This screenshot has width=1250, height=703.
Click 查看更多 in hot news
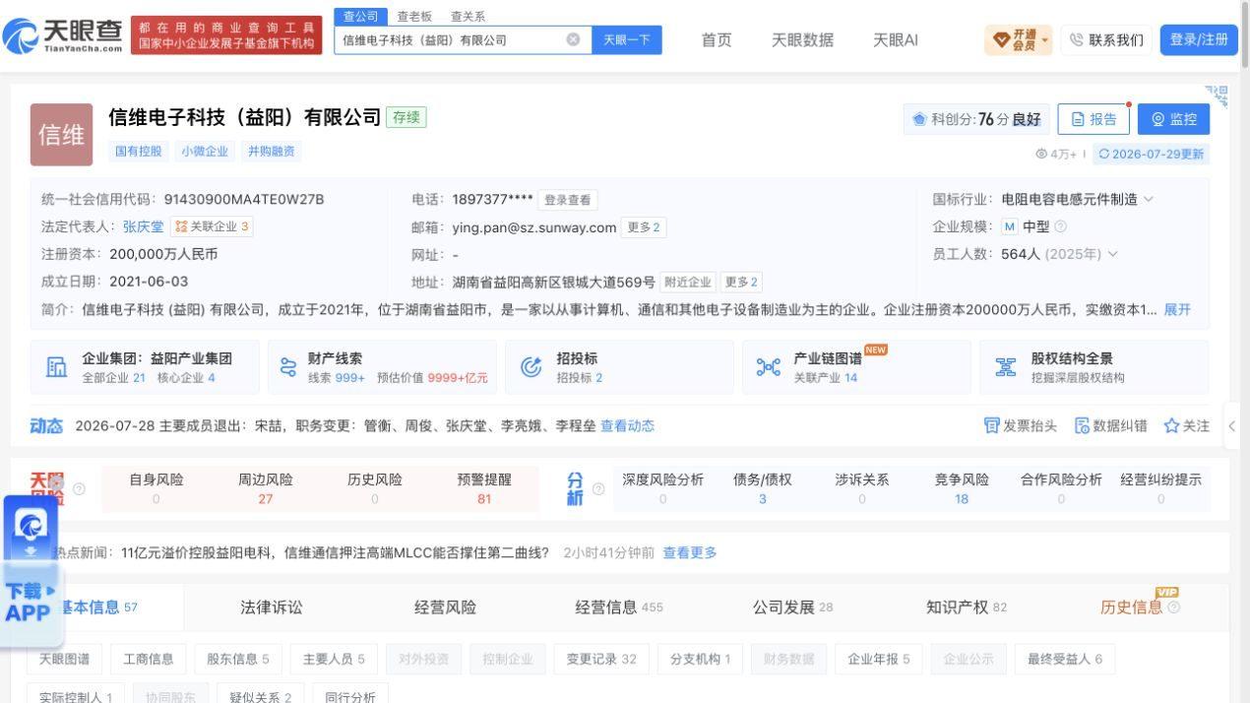pyautogui.click(x=690, y=552)
